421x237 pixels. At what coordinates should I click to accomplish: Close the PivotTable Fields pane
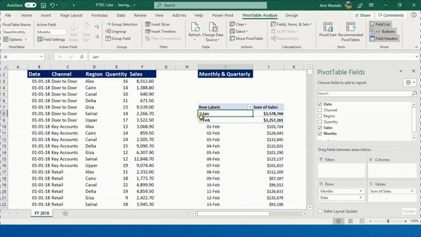414,71
